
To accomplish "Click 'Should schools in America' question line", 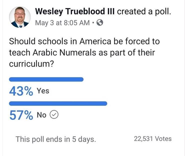I will coord(60,41).
